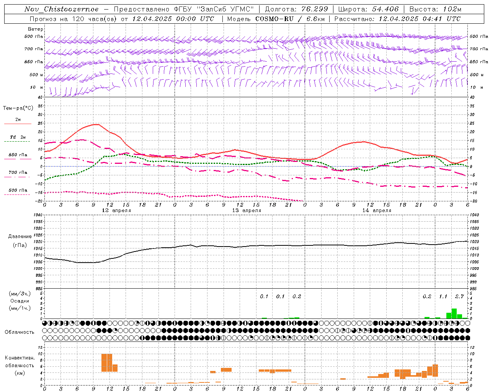Click the Осадки precipitation label

pos(20,301)
